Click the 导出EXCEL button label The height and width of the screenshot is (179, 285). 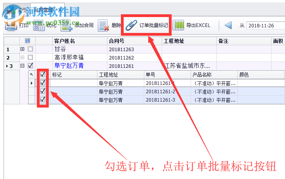click(198, 25)
